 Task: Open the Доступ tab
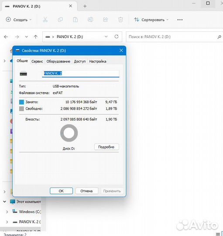79,62
